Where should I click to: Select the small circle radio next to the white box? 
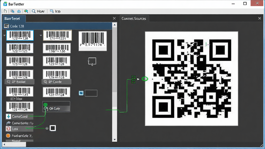click(47, 128)
